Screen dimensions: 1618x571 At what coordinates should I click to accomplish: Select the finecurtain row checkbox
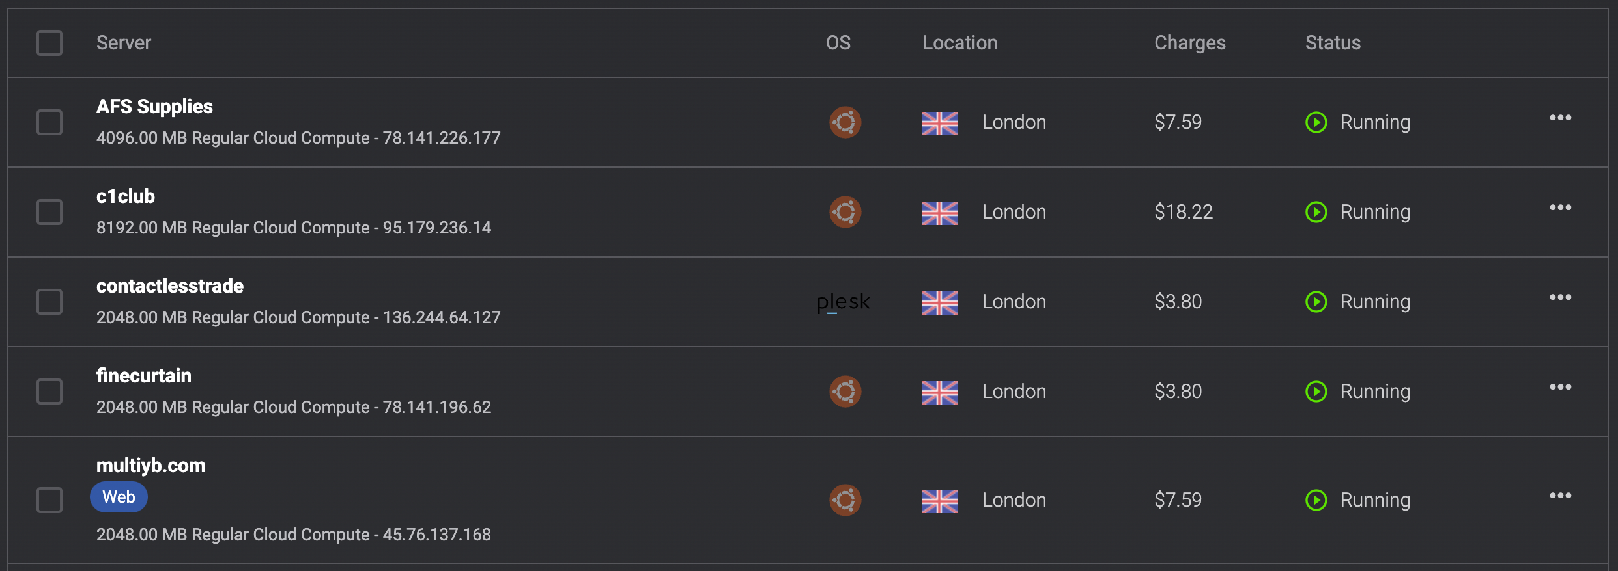point(50,392)
